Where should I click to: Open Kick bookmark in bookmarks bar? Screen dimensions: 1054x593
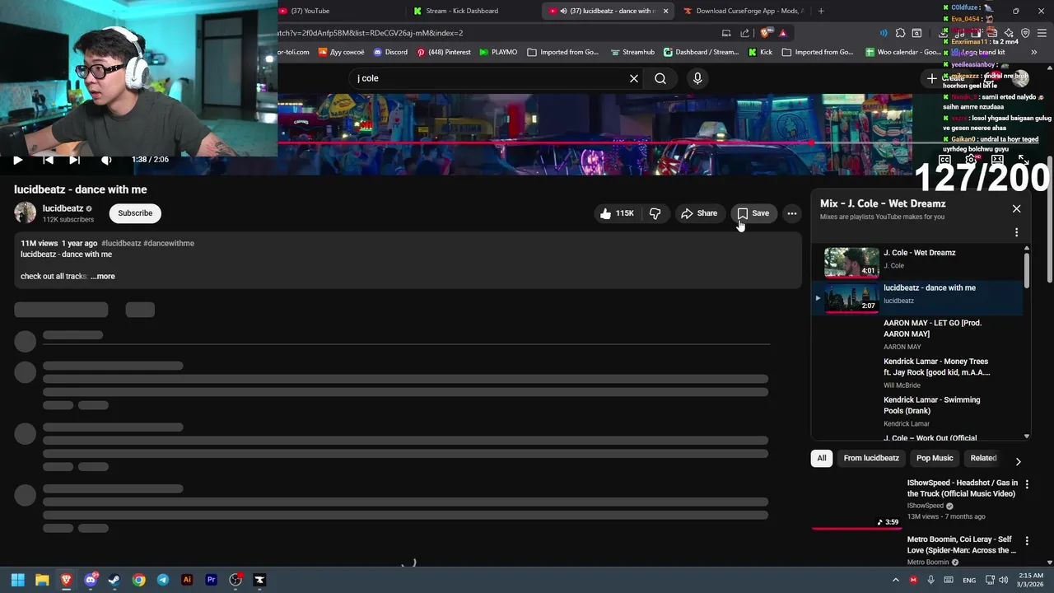pyautogui.click(x=760, y=52)
